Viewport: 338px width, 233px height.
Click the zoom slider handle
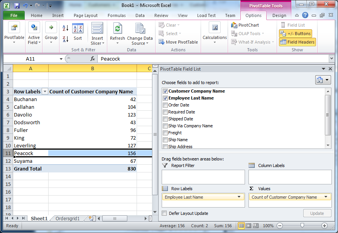tap(302, 225)
